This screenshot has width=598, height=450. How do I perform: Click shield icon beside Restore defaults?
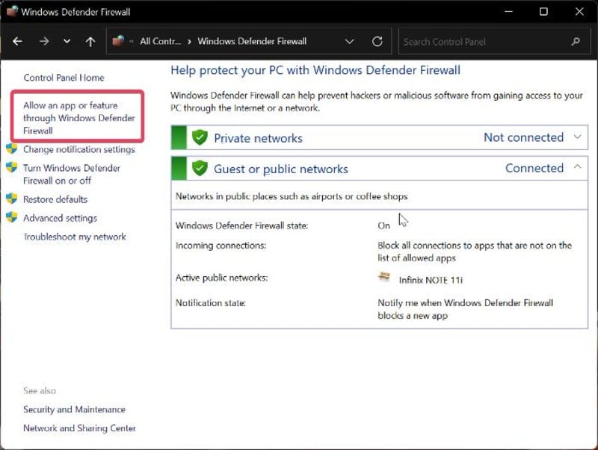click(12, 199)
